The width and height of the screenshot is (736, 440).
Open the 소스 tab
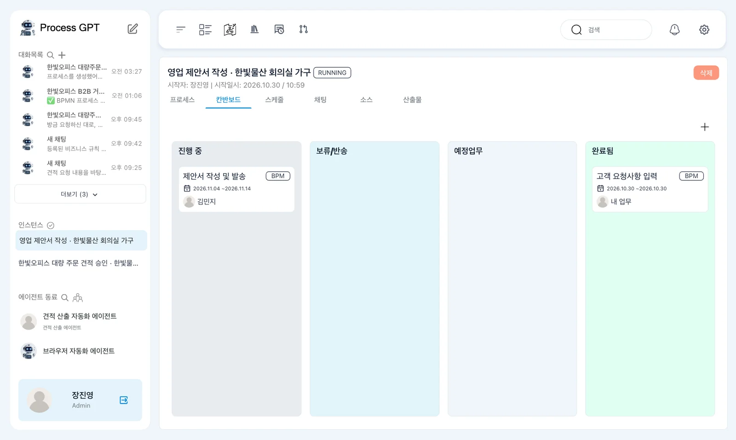click(x=366, y=100)
